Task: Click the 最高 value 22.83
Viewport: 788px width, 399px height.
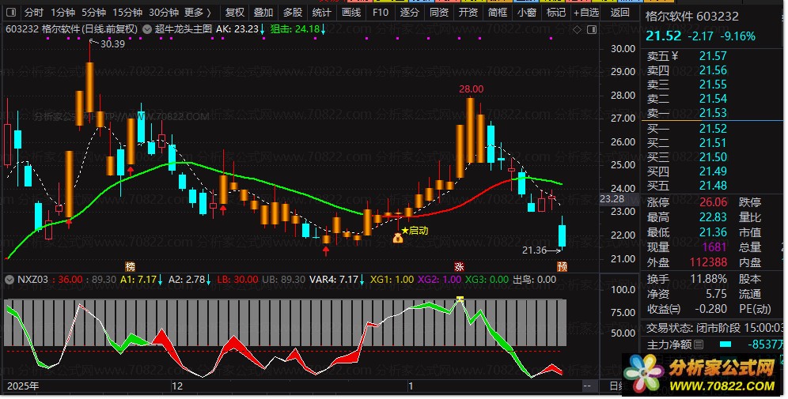Action: click(x=713, y=217)
